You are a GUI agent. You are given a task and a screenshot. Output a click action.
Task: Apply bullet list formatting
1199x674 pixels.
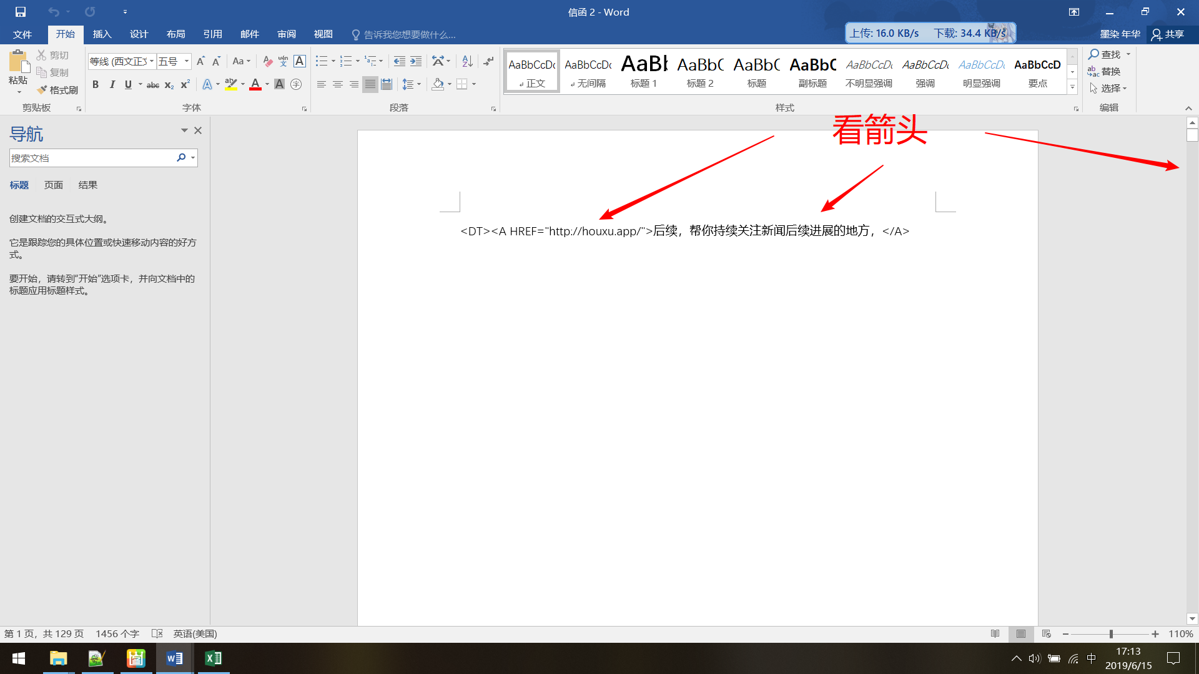click(x=321, y=61)
